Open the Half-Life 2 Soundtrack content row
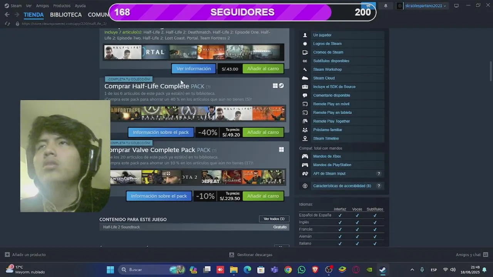Screen dimensions: 493x277 pos(194,227)
